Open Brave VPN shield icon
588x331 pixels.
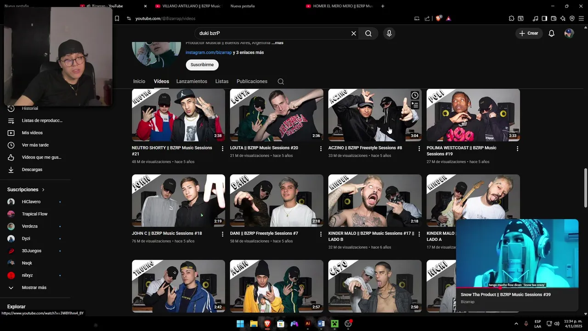point(572,18)
